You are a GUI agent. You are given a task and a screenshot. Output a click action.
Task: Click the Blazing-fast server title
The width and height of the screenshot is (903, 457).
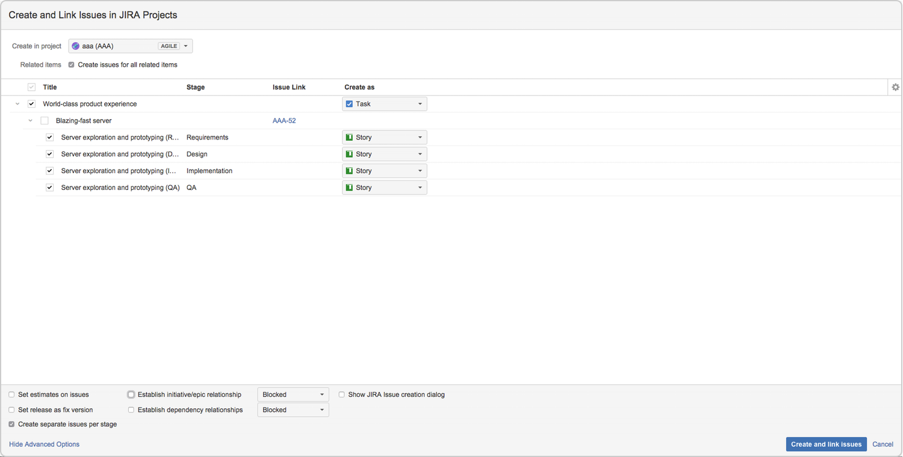click(x=84, y=121)
